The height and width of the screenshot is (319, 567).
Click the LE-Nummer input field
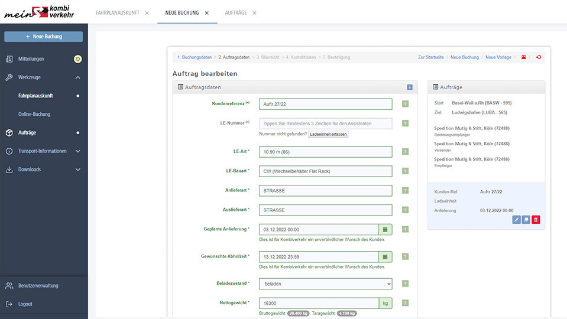pos(325,123)
